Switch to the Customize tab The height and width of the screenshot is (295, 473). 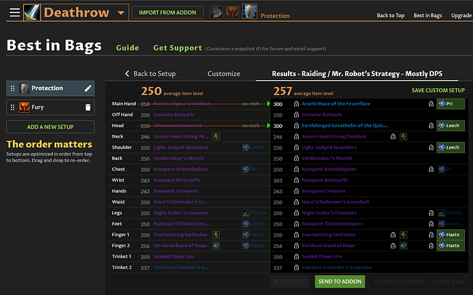pyautogui.click(x=224, y=73)
